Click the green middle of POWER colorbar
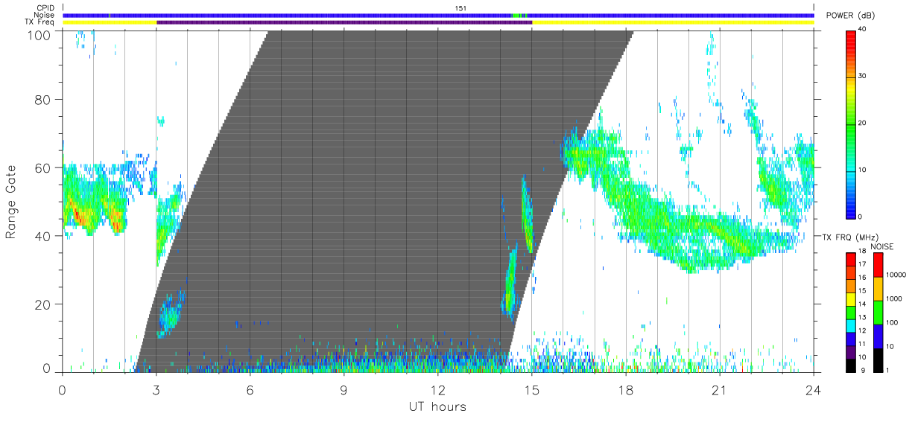 (852, 124)
